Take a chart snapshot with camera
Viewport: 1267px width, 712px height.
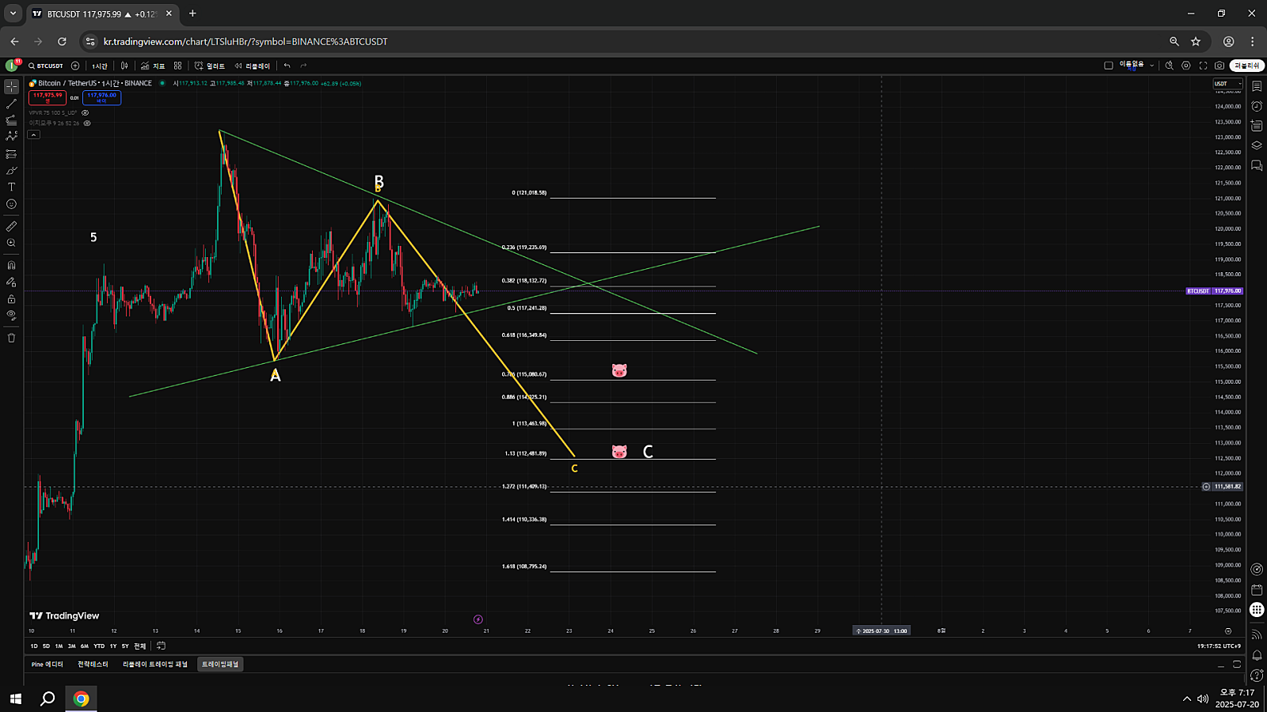coord(1219,66)
